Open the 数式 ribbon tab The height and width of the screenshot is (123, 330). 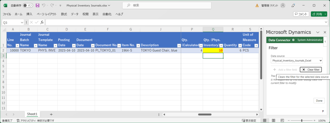(x=64, y=14)
